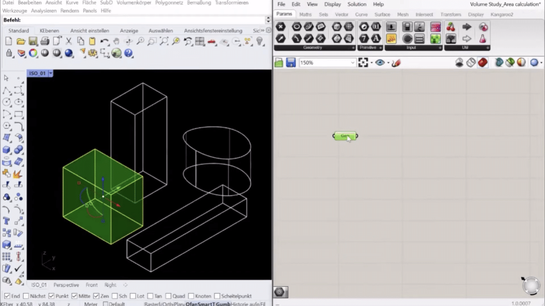This screenshot has width=545, height=306.
Task: Click the Fillet curve icon in sidebar
Action: (18, 126)
